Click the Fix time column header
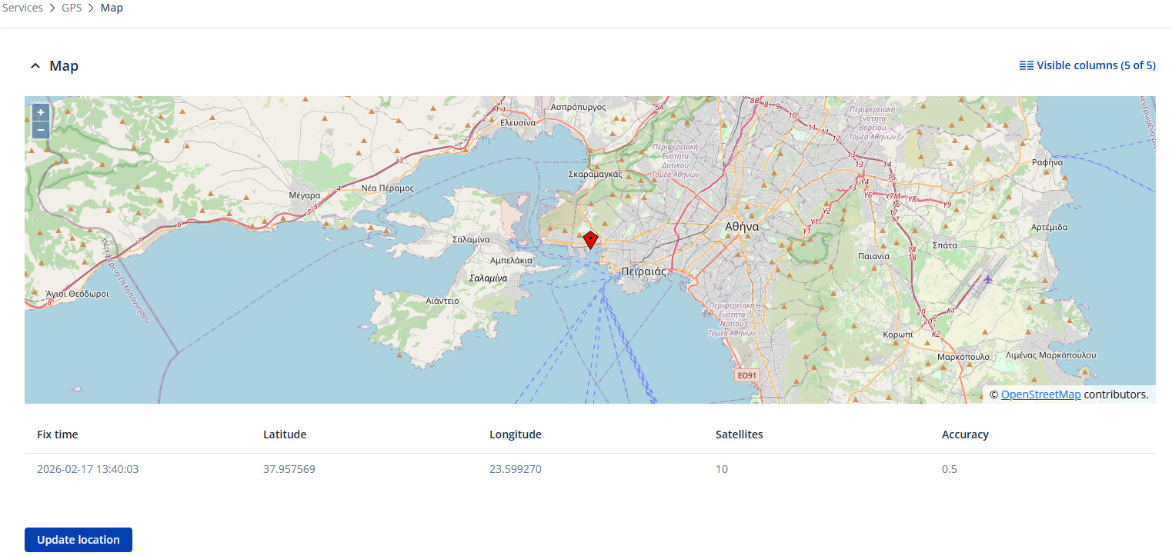 [x=58, y=434]
